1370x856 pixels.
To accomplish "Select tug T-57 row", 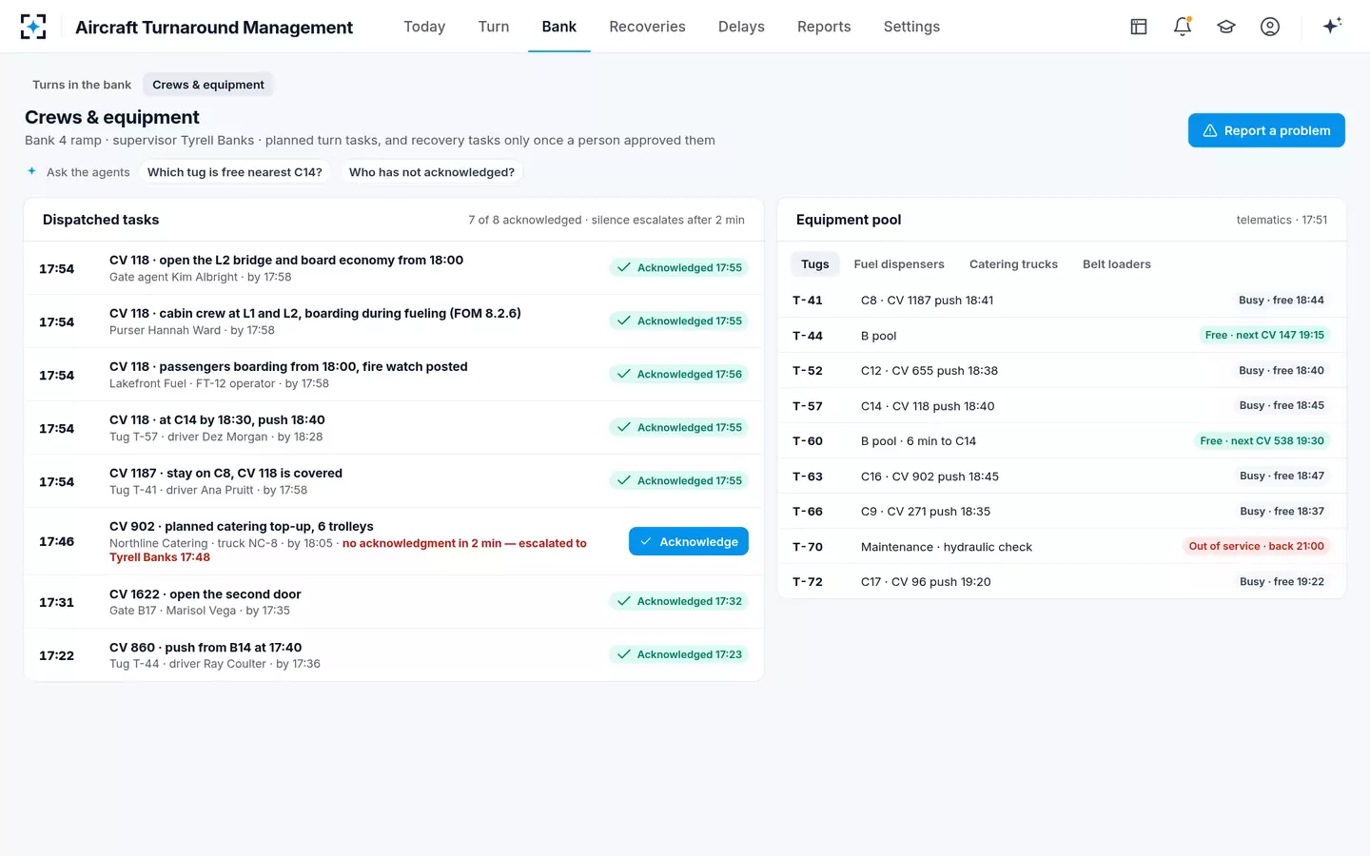I will (x=1062, y=406).
